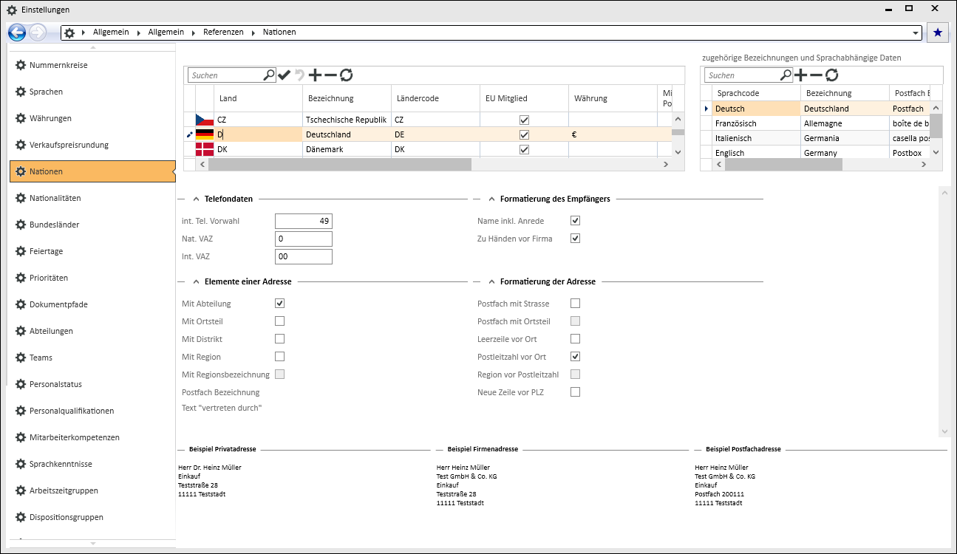The width and height of the screenshot is (957, 554).
Task: Click the magnifier in the nations search box
Action: point(269,75)
